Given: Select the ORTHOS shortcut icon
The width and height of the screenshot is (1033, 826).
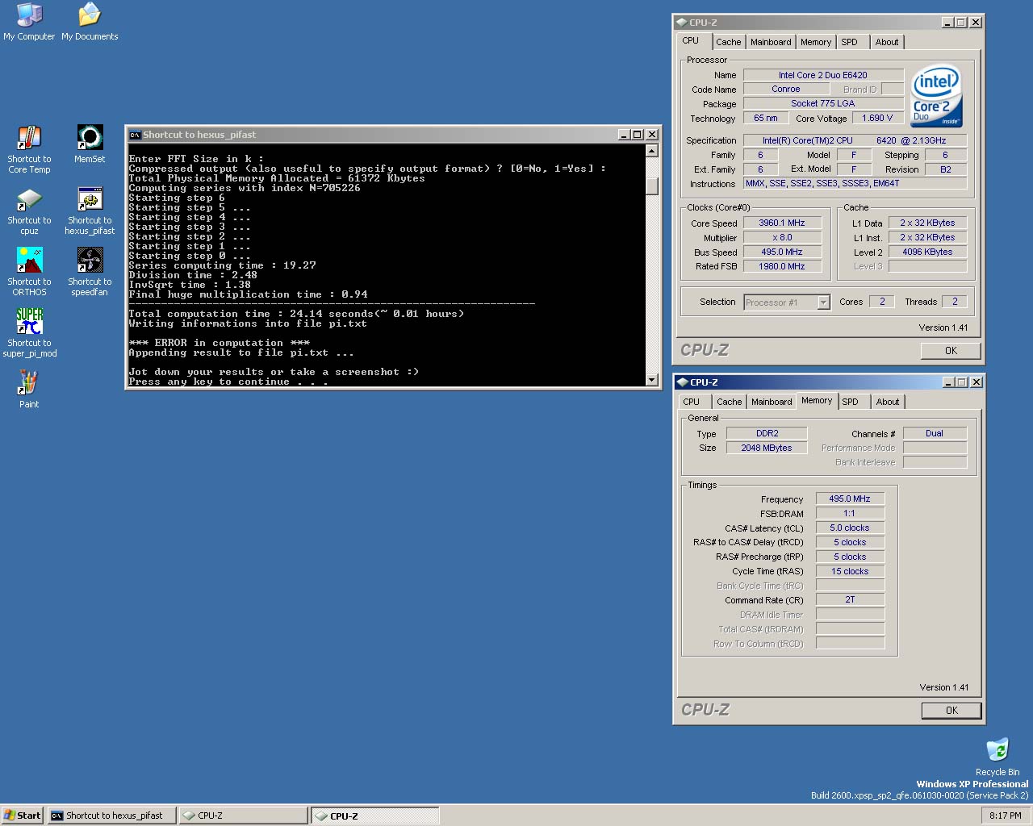Looking at the screenshot, I should (29, 273).
